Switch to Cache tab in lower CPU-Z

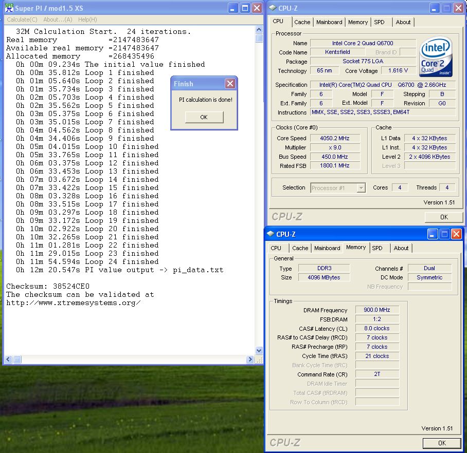300,249
